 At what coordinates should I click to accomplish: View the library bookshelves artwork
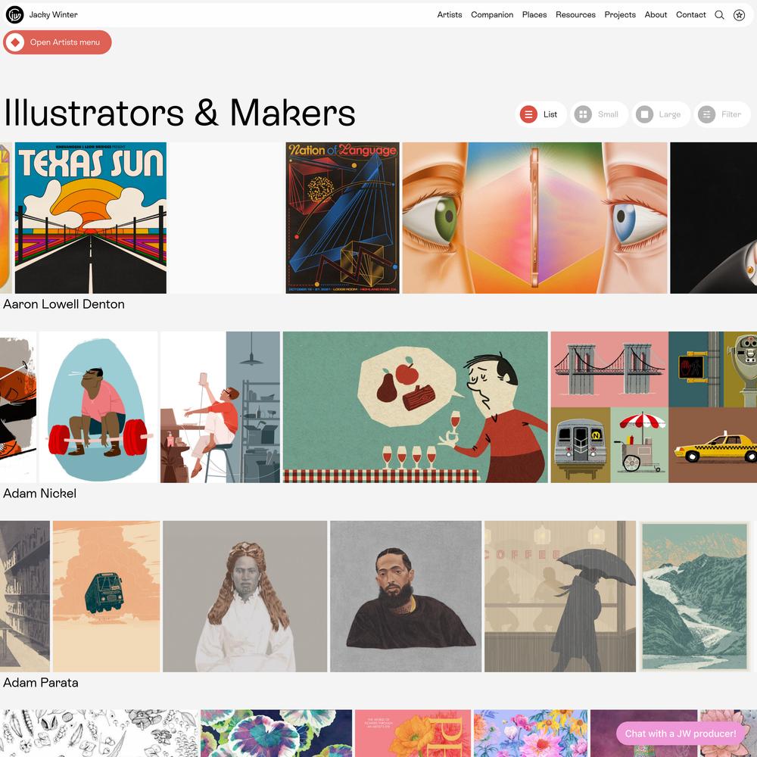point(25,597)
